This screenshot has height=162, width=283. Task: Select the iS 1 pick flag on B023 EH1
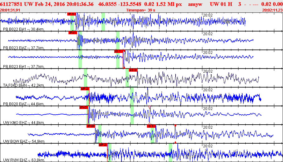point(119,51)
